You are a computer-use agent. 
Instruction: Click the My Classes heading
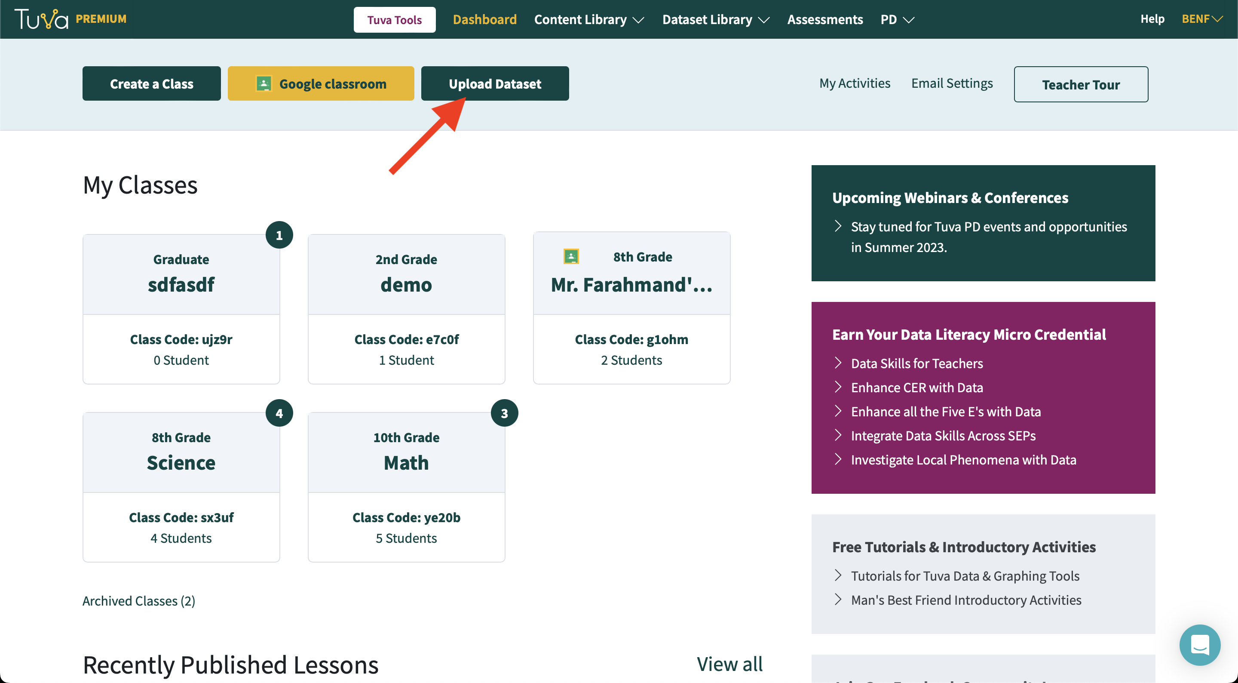(x=140, y=185)
